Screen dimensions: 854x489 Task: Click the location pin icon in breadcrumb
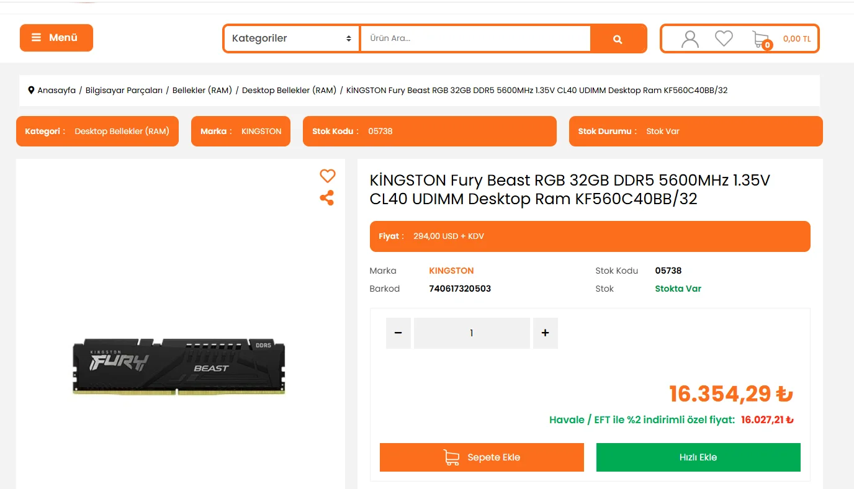tap(31, 91)
